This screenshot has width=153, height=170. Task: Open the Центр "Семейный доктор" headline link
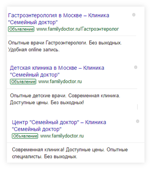point(59,125)
